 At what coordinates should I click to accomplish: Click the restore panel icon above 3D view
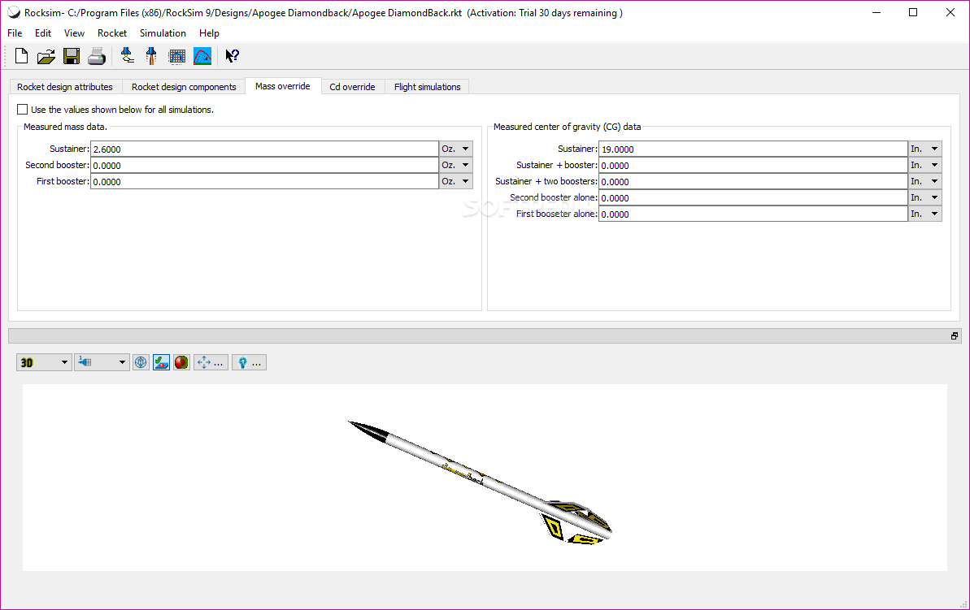pyautogui.click(x=955, y=335)
